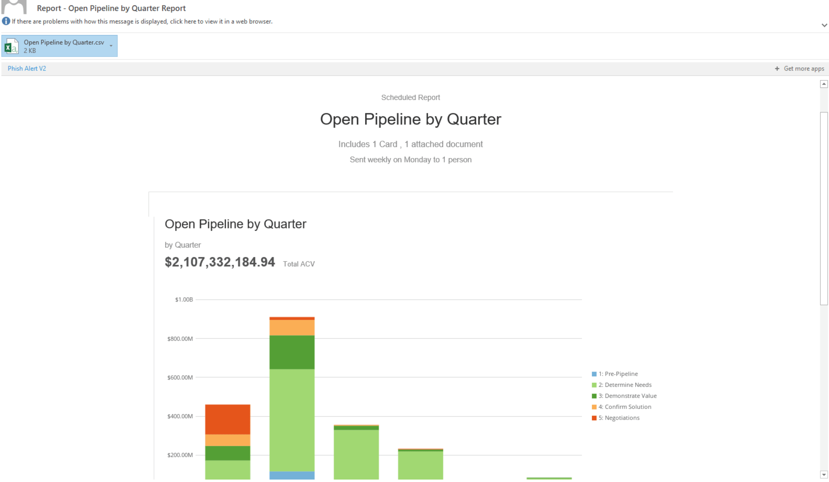
Task: Open attachment dropdown arrow for CSV file
Action: click(111, 46)
